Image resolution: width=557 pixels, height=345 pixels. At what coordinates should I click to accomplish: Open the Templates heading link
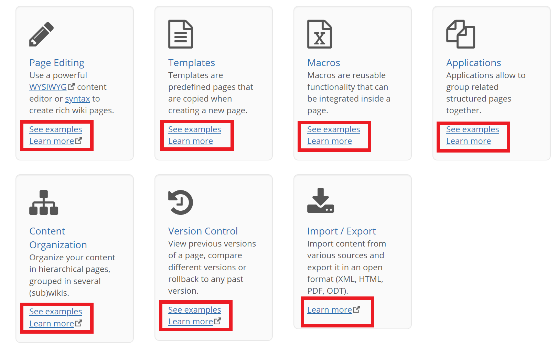click(192, 63)
